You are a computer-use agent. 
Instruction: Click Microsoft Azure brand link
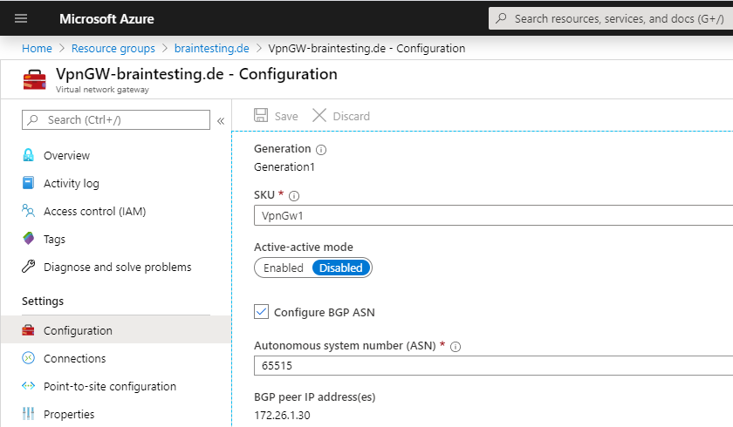pyautogui.click(x=106, y=18)
